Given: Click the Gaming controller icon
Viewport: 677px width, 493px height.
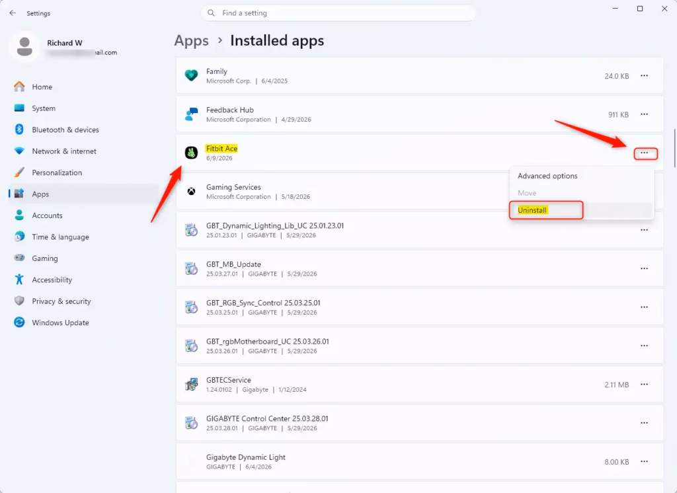Looking at the screenshot, I should click(x=19, y=258).
